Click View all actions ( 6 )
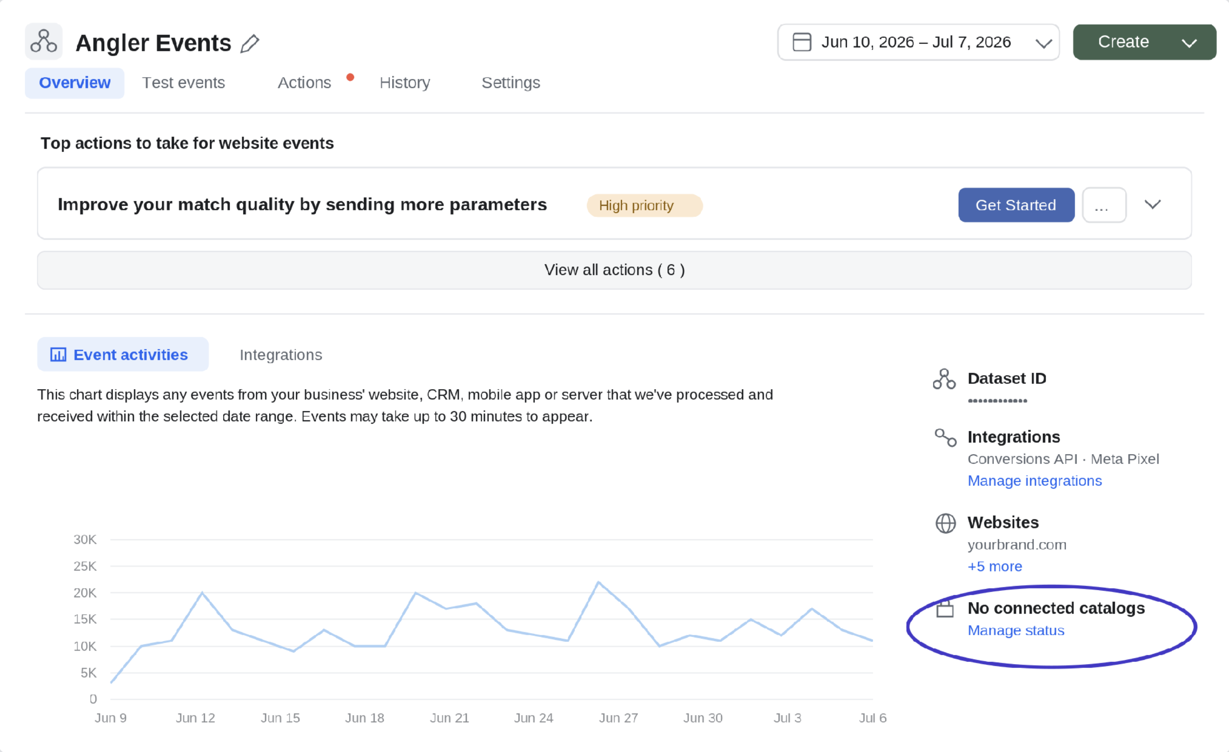 (x=614, y=270)
